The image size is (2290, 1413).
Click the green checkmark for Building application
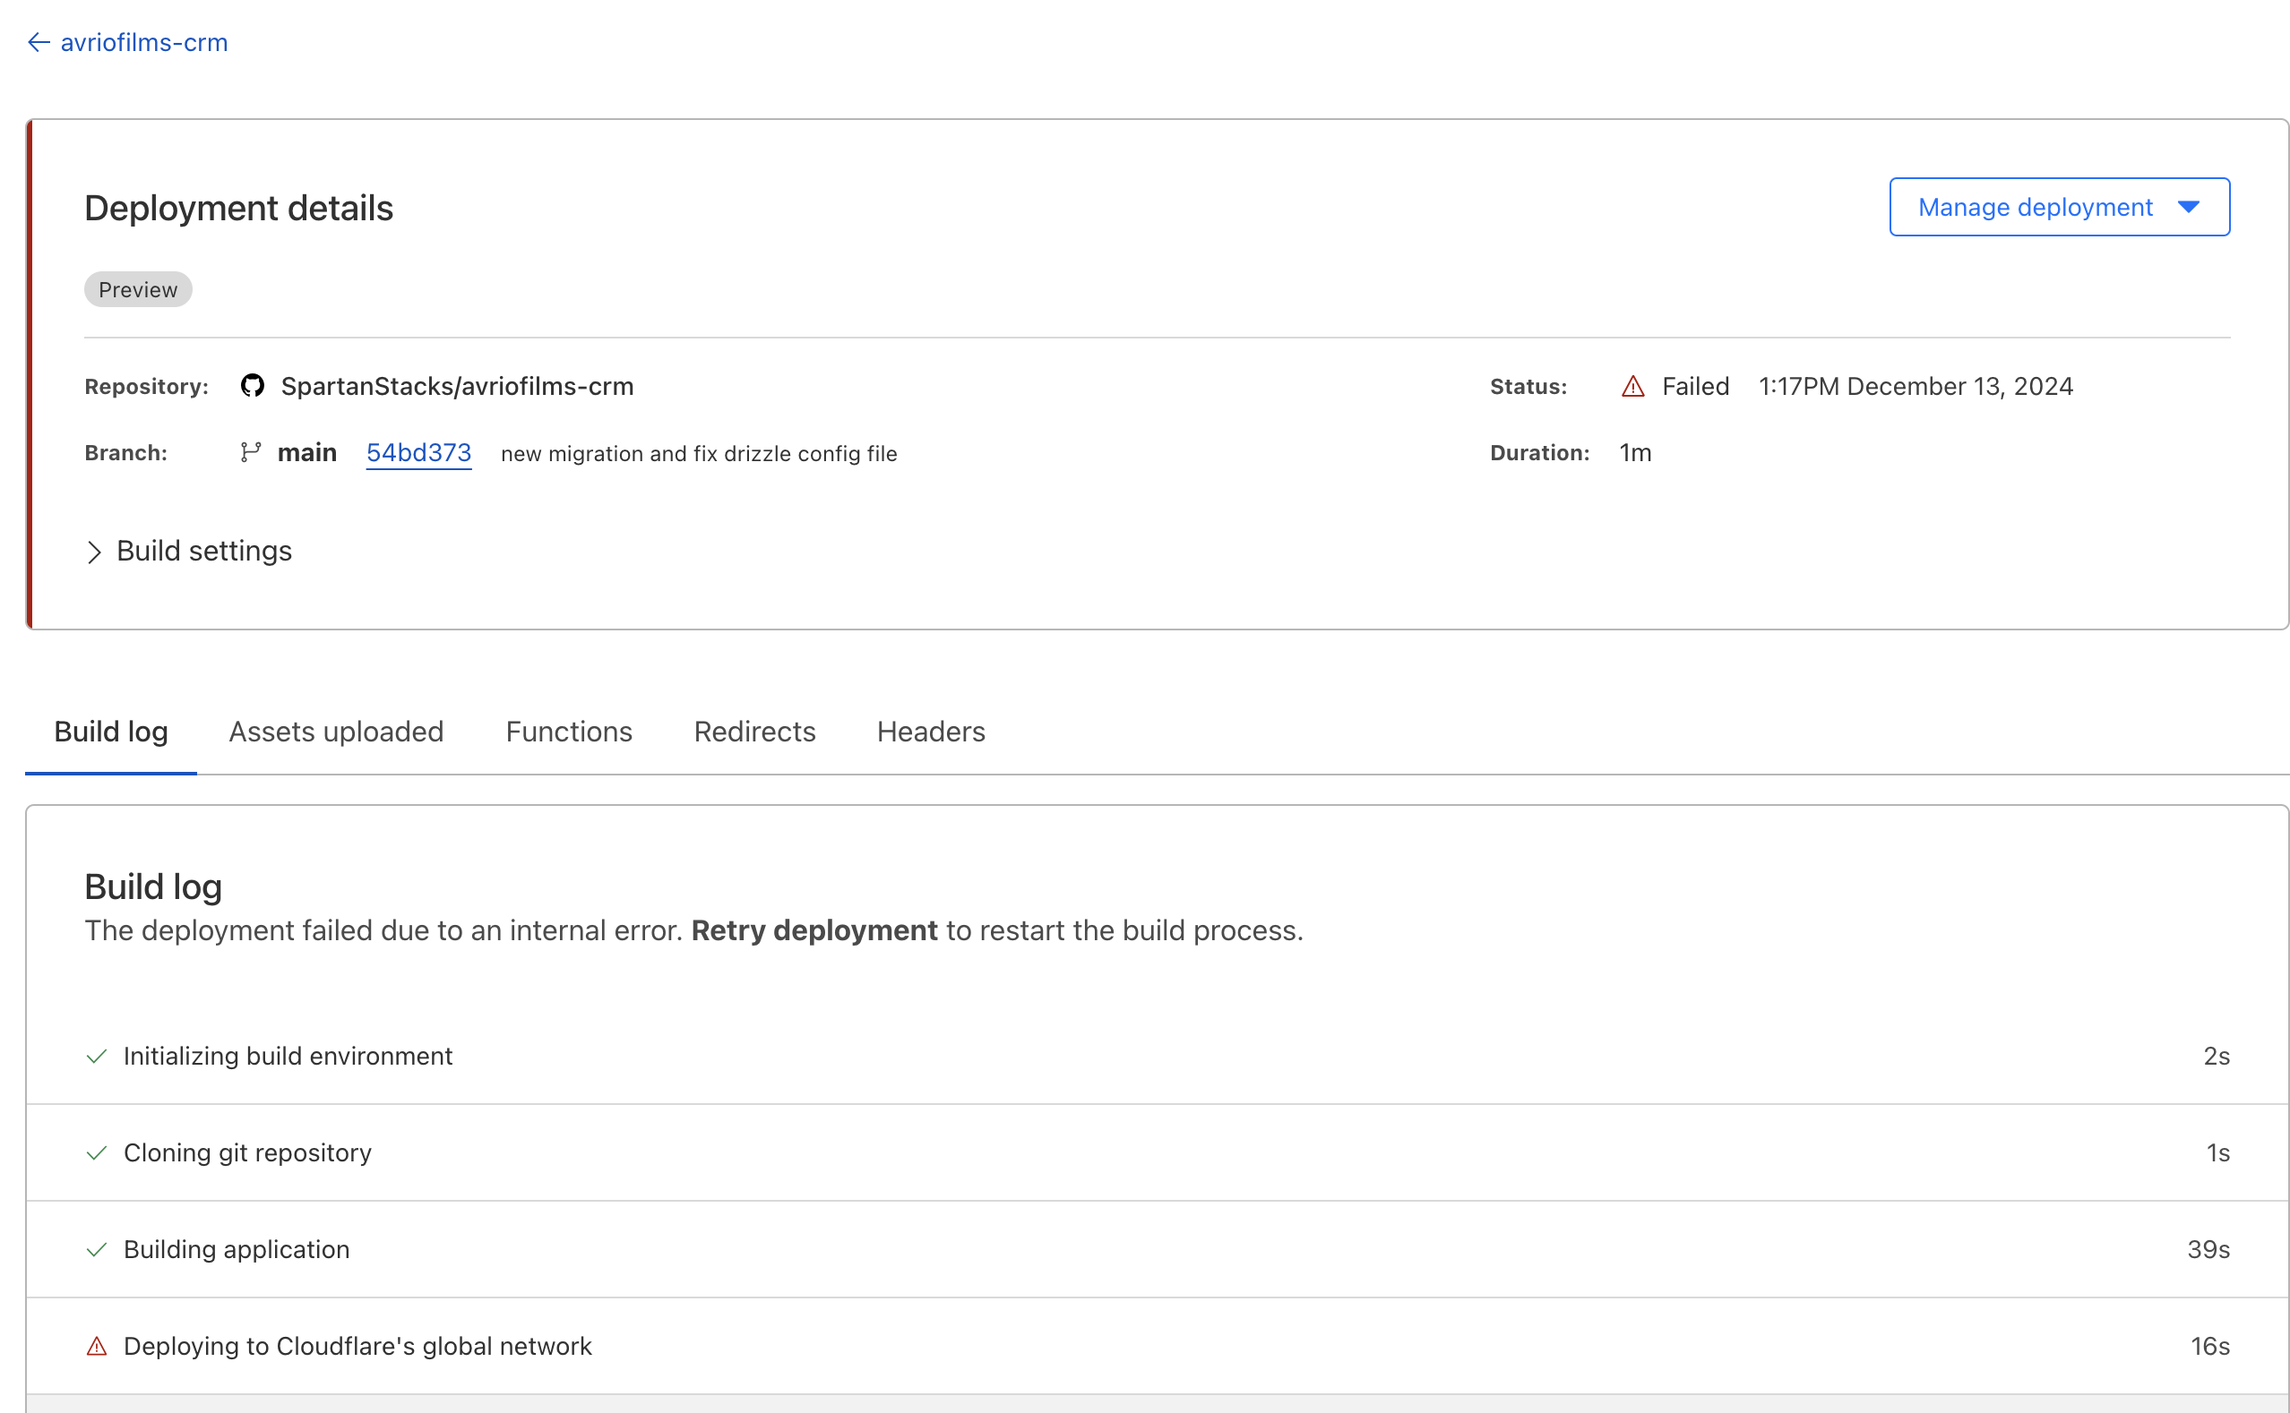tap(97, 1249)
